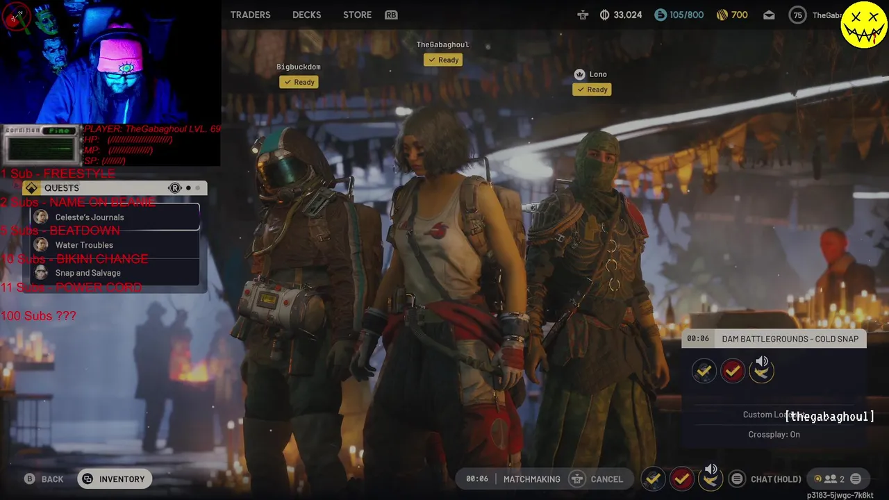Click the party leader crown beside Lono
This screenshot has width=889, height=500.
pos(580,74)
